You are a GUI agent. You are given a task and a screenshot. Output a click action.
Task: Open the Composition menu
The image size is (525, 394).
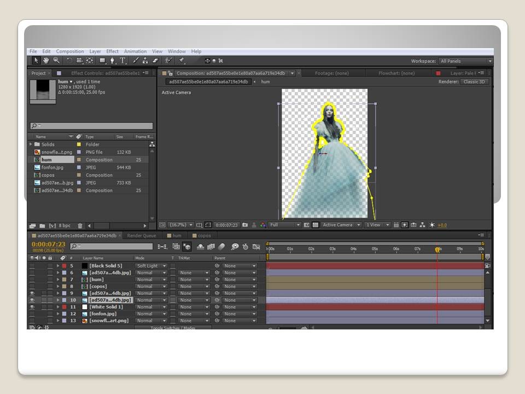[x=70, y=51]
